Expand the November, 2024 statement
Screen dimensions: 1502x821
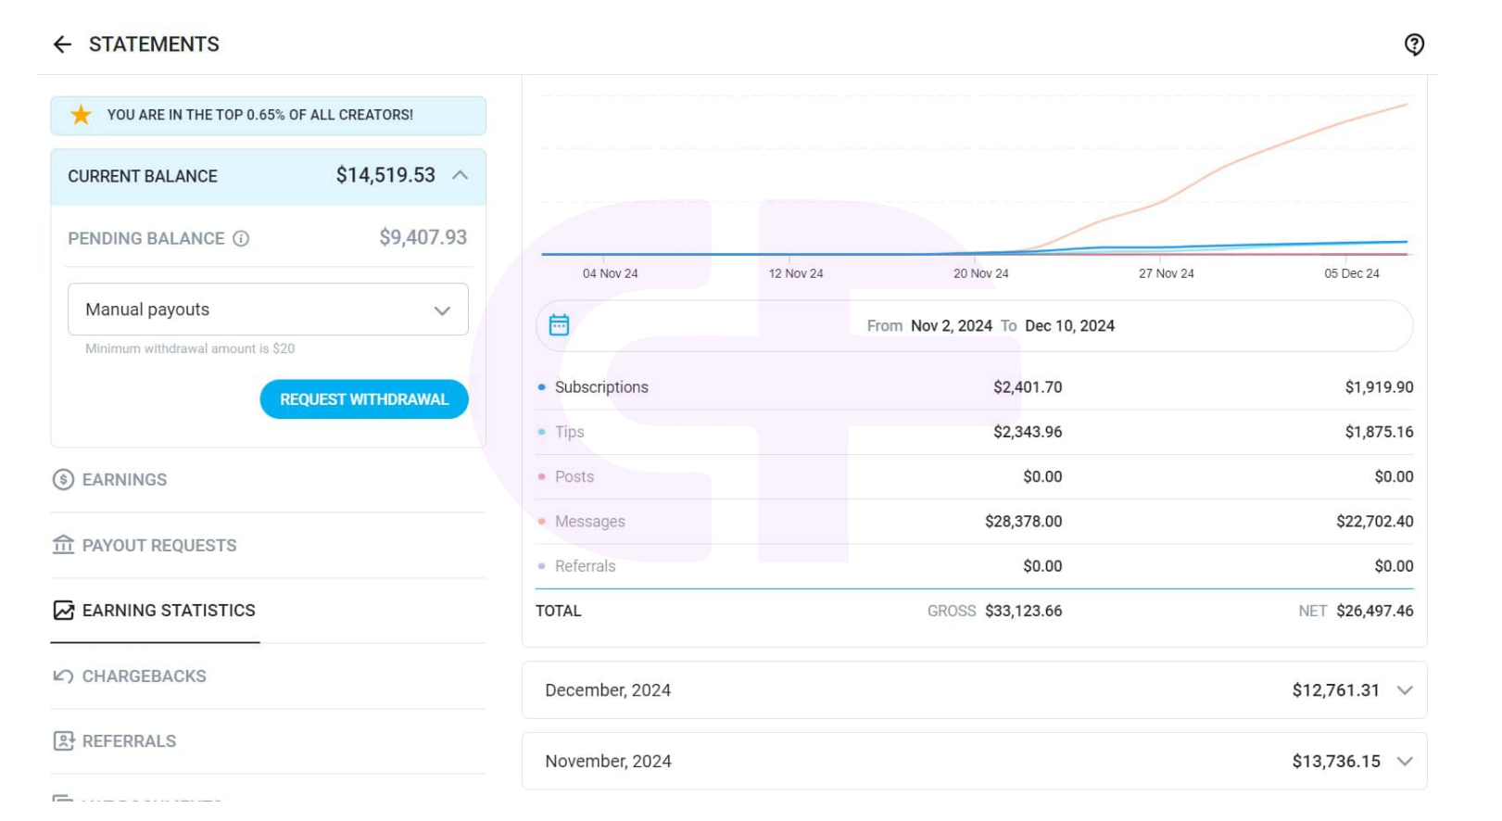point(974,761)
